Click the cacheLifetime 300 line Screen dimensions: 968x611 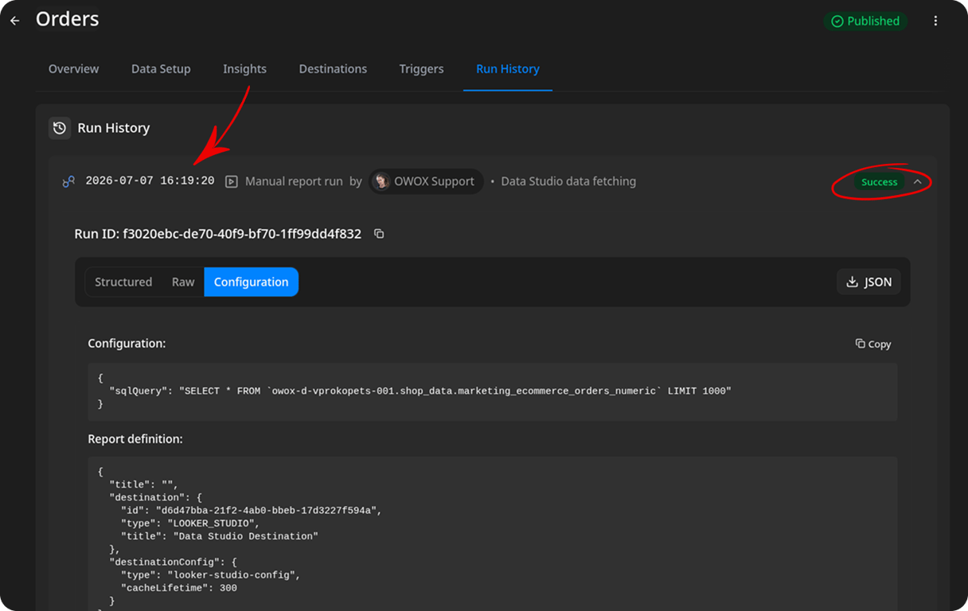click(x=179, y=589)
